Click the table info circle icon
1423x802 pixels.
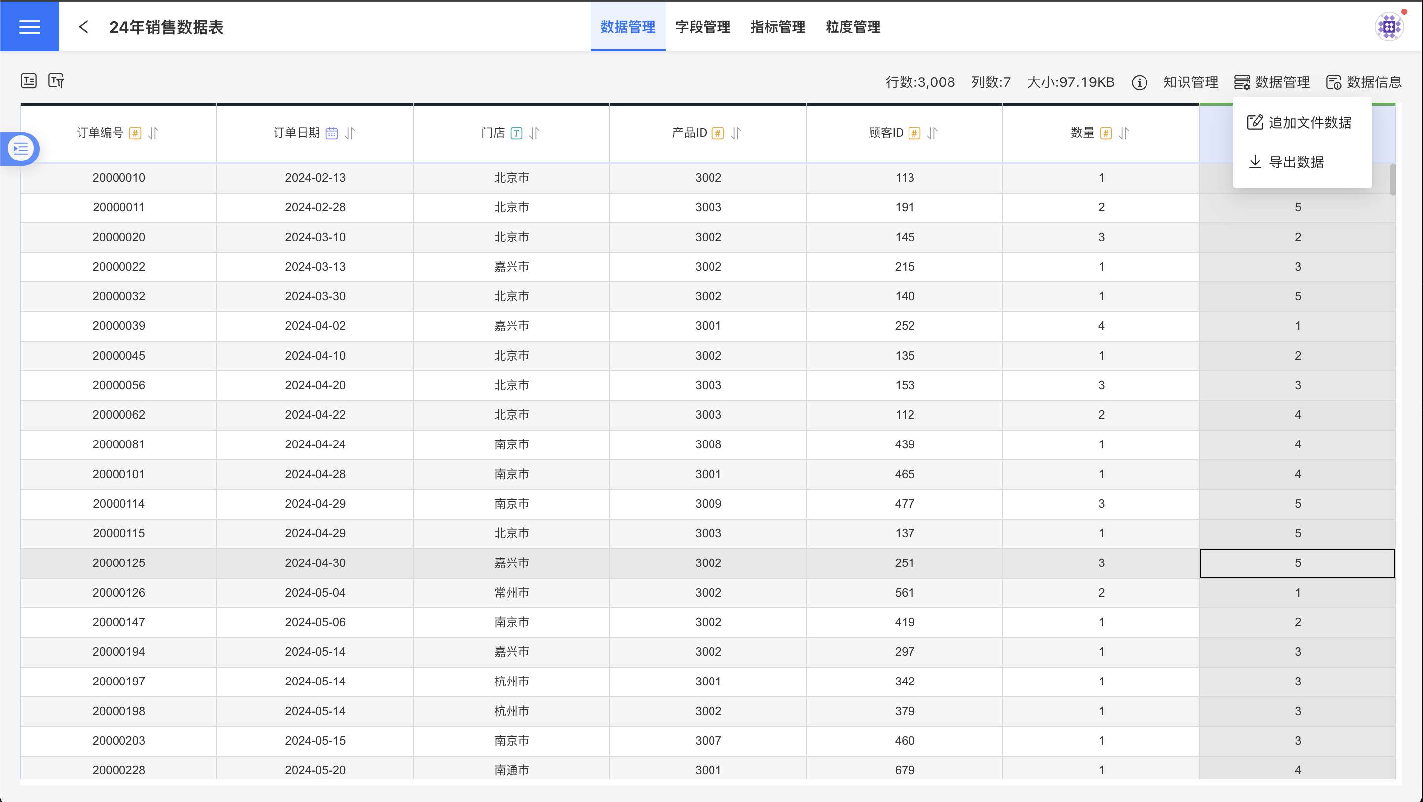(1139, 82)
